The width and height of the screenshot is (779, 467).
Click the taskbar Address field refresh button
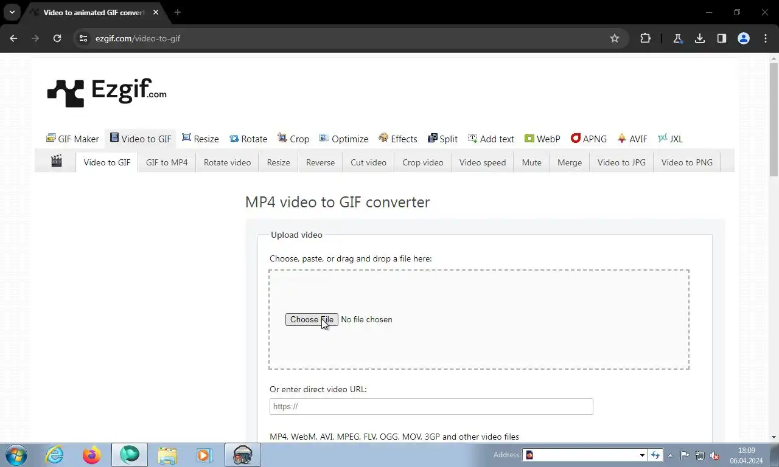[x=655, y=455]
